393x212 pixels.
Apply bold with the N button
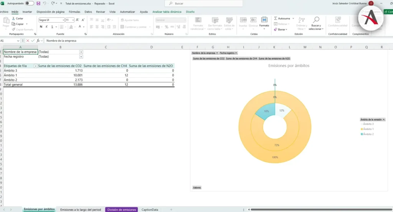click(x=41, y=27)
